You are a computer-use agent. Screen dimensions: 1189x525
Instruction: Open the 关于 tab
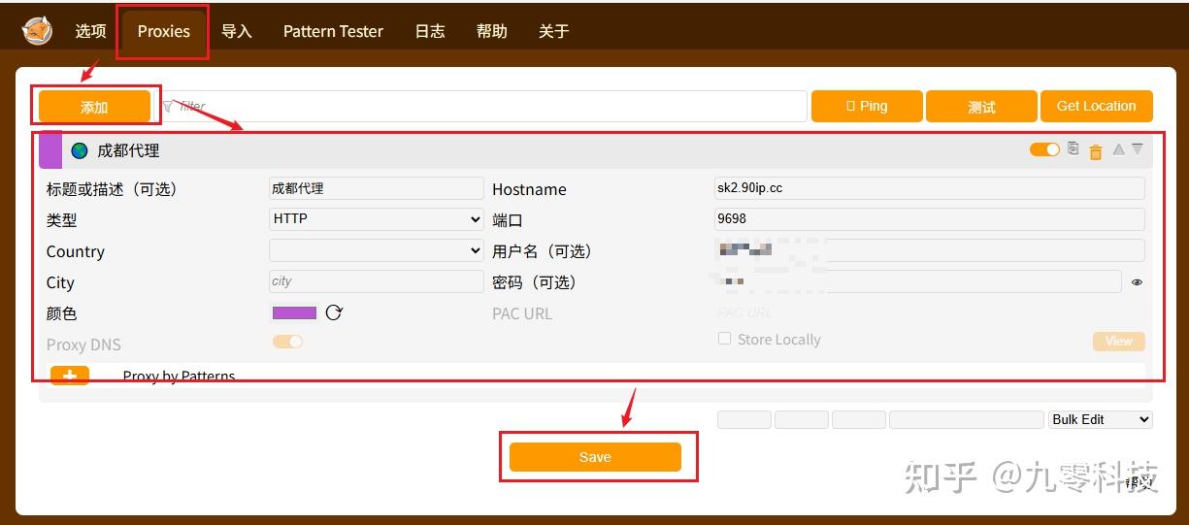tap(554, 31)
